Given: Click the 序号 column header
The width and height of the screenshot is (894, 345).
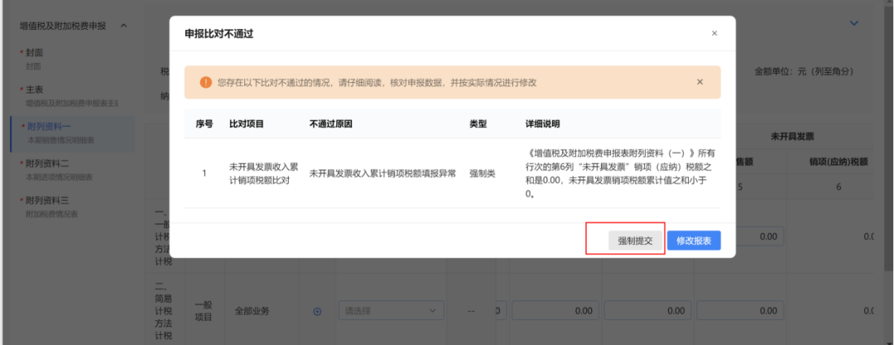Looking at the screenshot, I should (204, 124).
